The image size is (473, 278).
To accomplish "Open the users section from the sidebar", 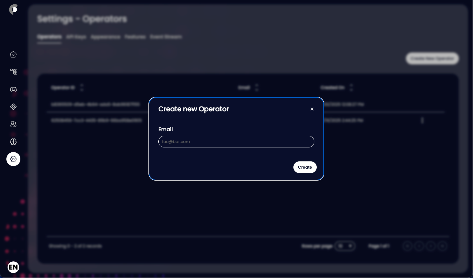I will (13, 124).
